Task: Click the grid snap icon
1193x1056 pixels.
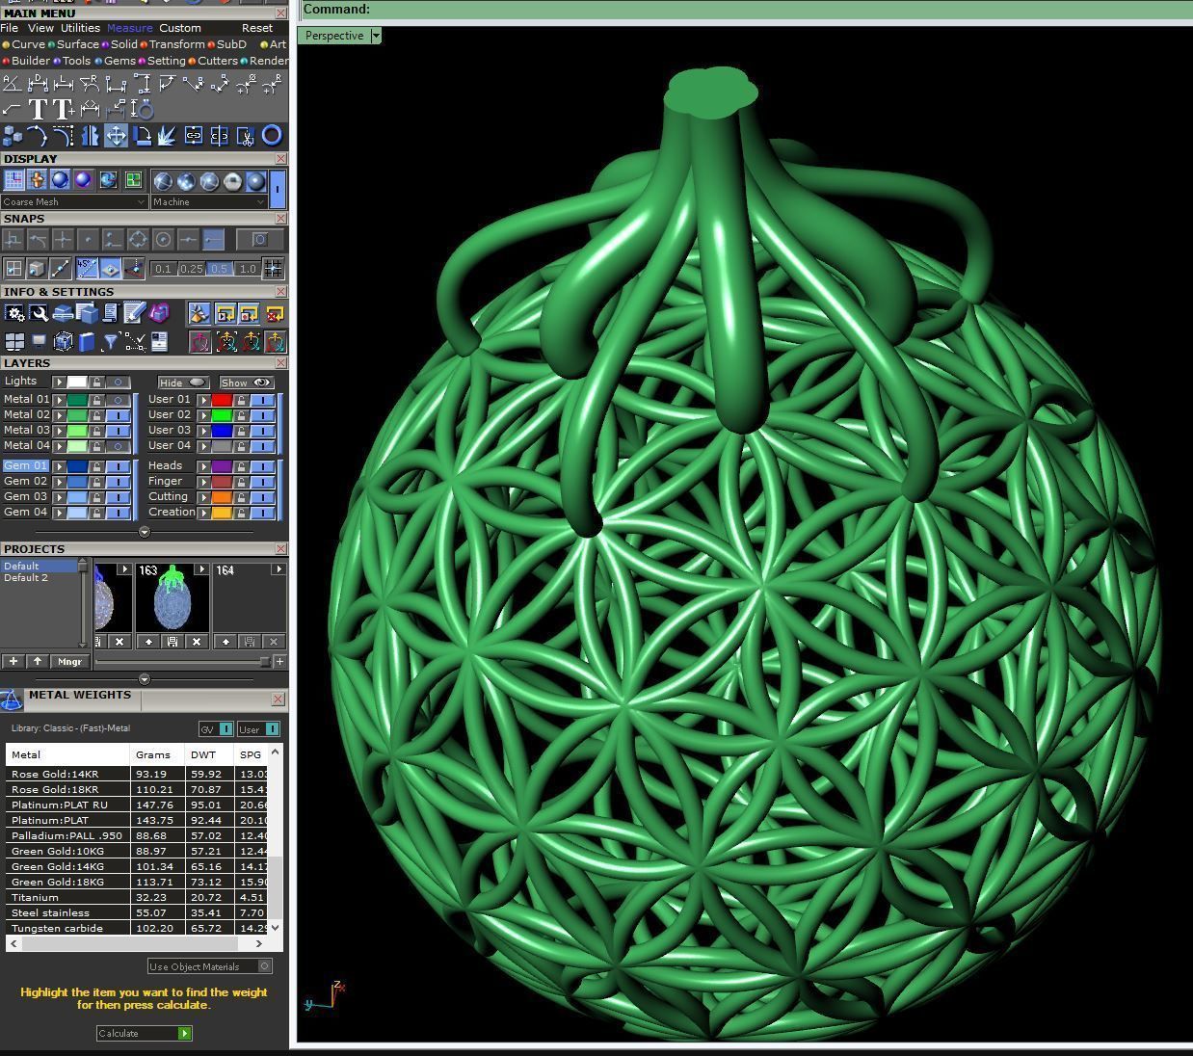Action: click(x=273, y=269)
